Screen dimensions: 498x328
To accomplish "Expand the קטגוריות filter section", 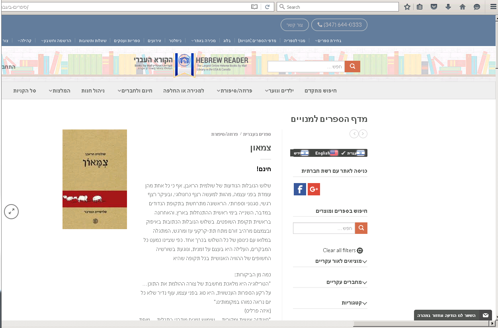I will click(354, 303).
